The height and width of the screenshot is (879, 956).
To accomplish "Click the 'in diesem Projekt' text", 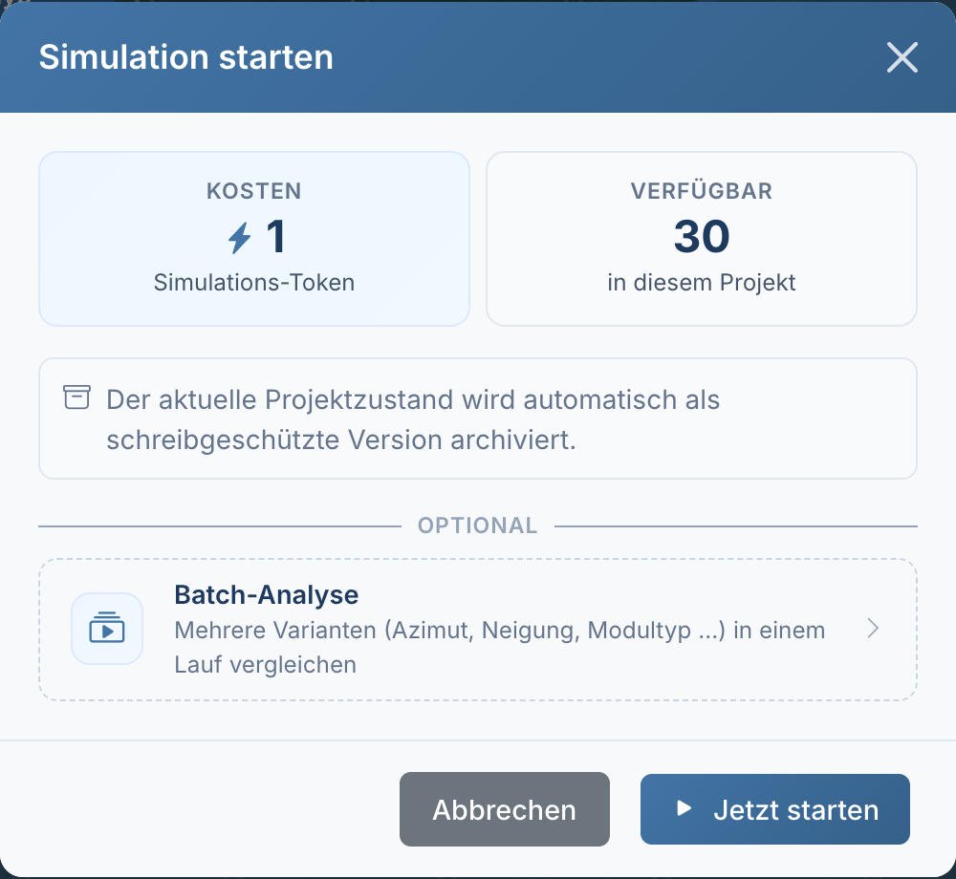I will pos(701,283).
